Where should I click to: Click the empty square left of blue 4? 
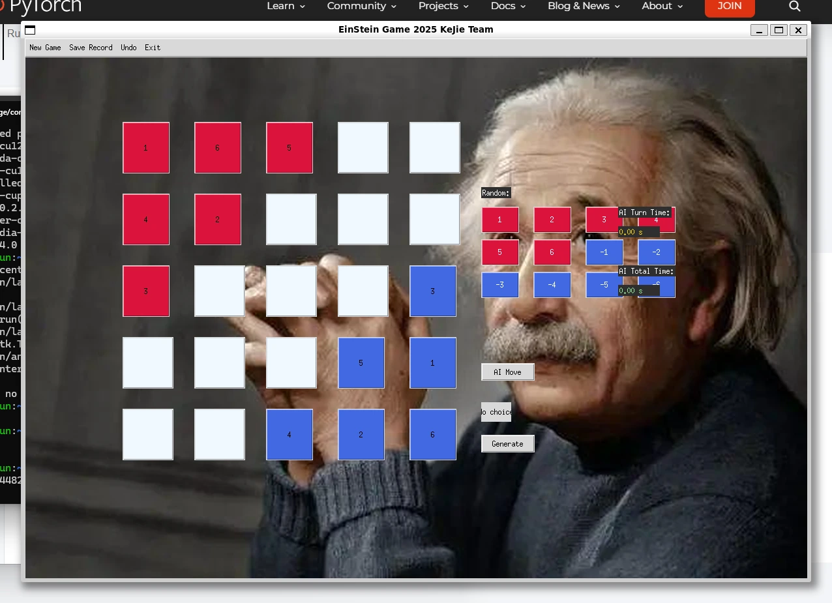click(220, 435)
